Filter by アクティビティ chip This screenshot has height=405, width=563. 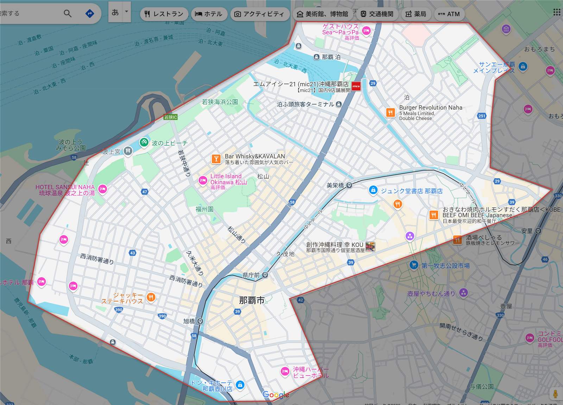260,14
